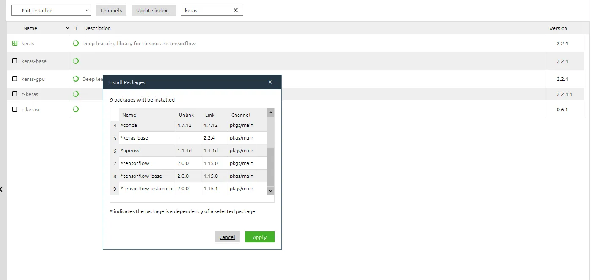Select the *tensorflow-estimator dependency row
Image resolution: width=591 pixels, height=280 pixels.
click(x=189, y=189)
